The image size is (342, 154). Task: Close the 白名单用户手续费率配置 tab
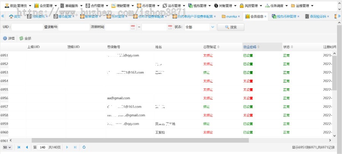tap(215, 16)
